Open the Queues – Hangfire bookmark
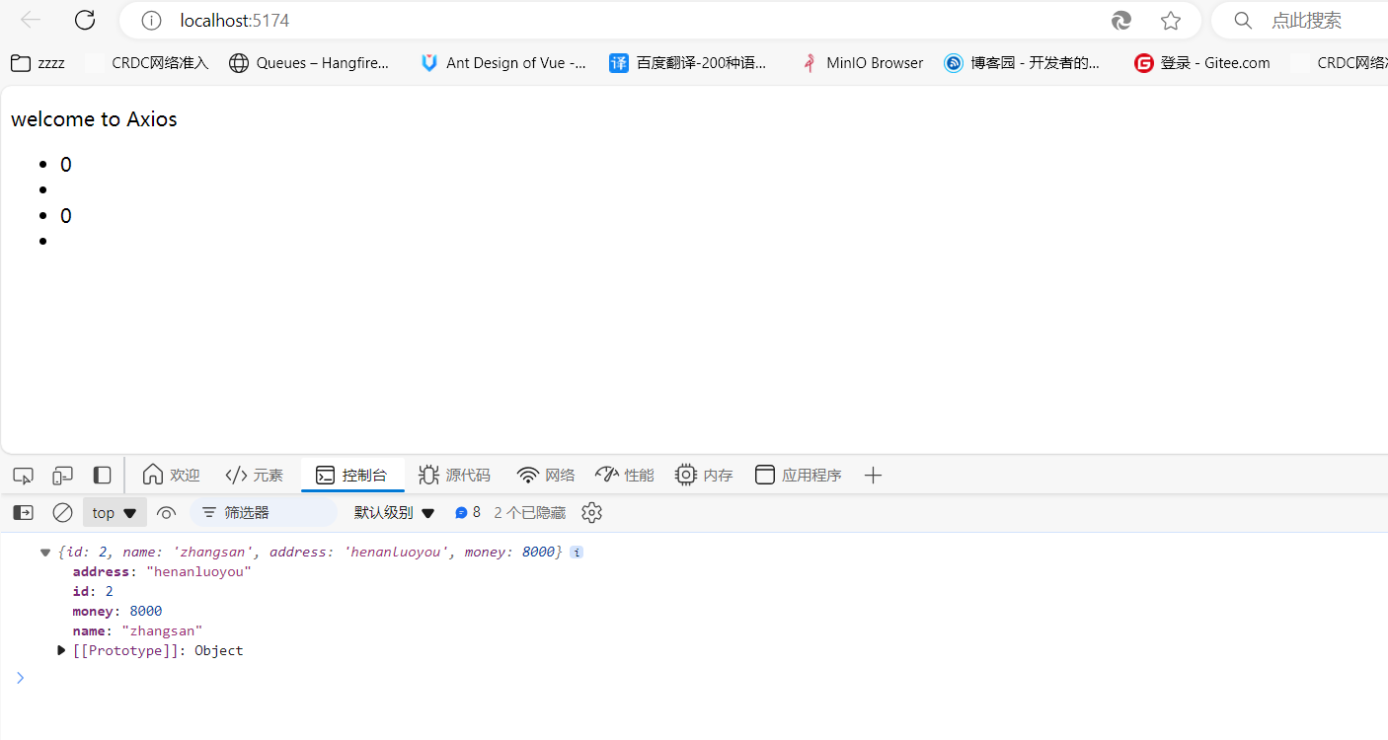The height and width of the screenshot is (740, 1388). [309, 63]
